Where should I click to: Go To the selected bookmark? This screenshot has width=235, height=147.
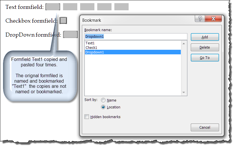(205, 58)
